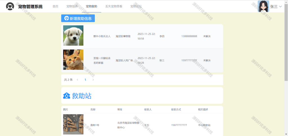Select page 1 in pagination
This screenshot has width=288, height=136.
coord(85,80)
